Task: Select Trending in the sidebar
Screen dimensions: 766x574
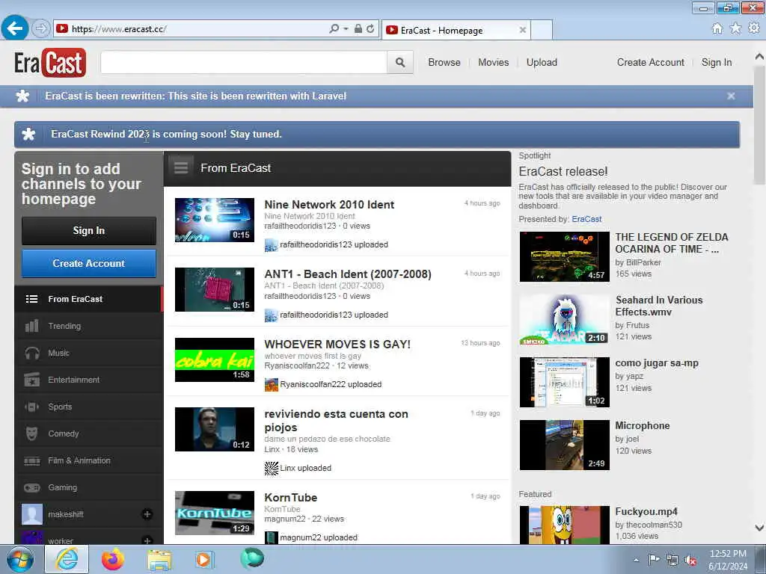Action: (89, 326)
